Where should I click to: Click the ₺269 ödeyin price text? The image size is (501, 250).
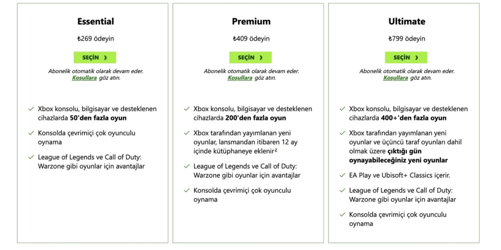pyautogui.click(x=96, y=39)
